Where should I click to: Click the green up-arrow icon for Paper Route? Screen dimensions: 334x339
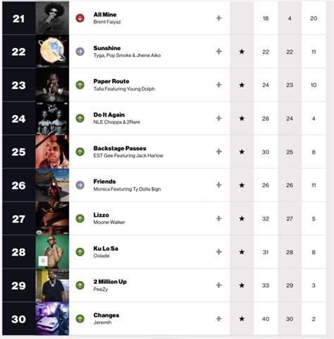click(80, 85)
